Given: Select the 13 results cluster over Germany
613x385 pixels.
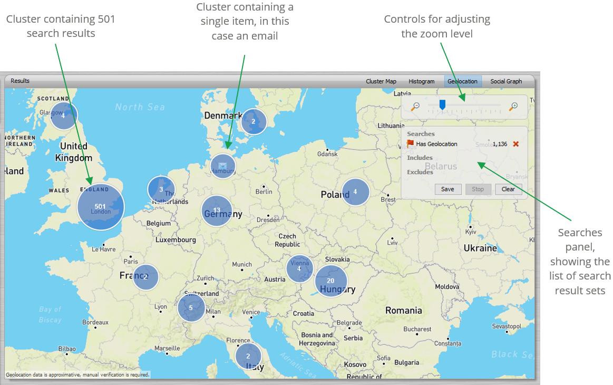Looking at the screenshot, I should [217, 210].
